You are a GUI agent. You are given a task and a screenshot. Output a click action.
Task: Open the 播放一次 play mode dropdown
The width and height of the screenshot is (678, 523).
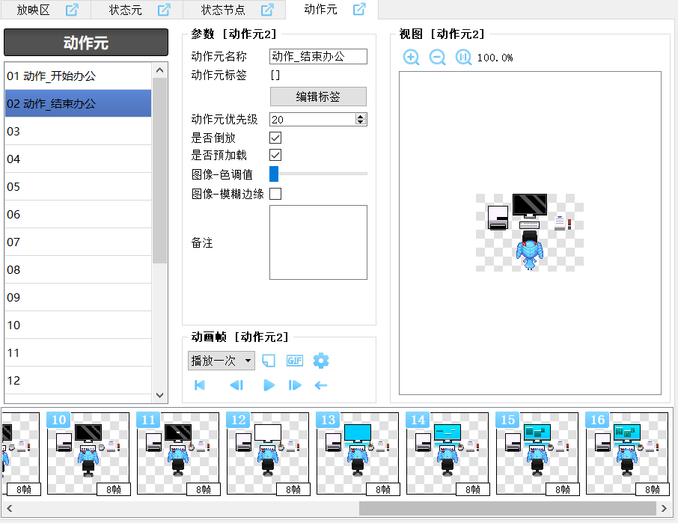[222, 361]
